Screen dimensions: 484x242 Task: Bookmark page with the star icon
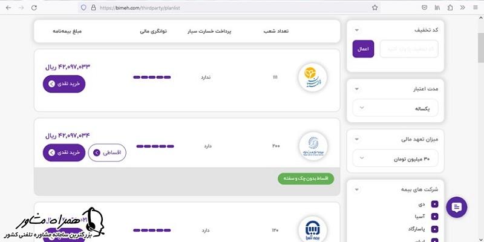click(375, 8)
